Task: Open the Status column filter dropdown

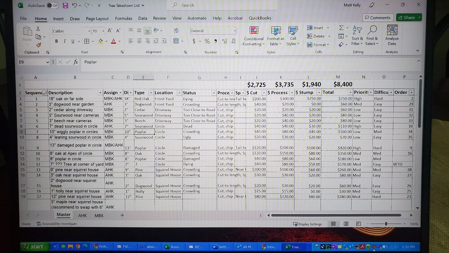Action: tap(214, 93)
